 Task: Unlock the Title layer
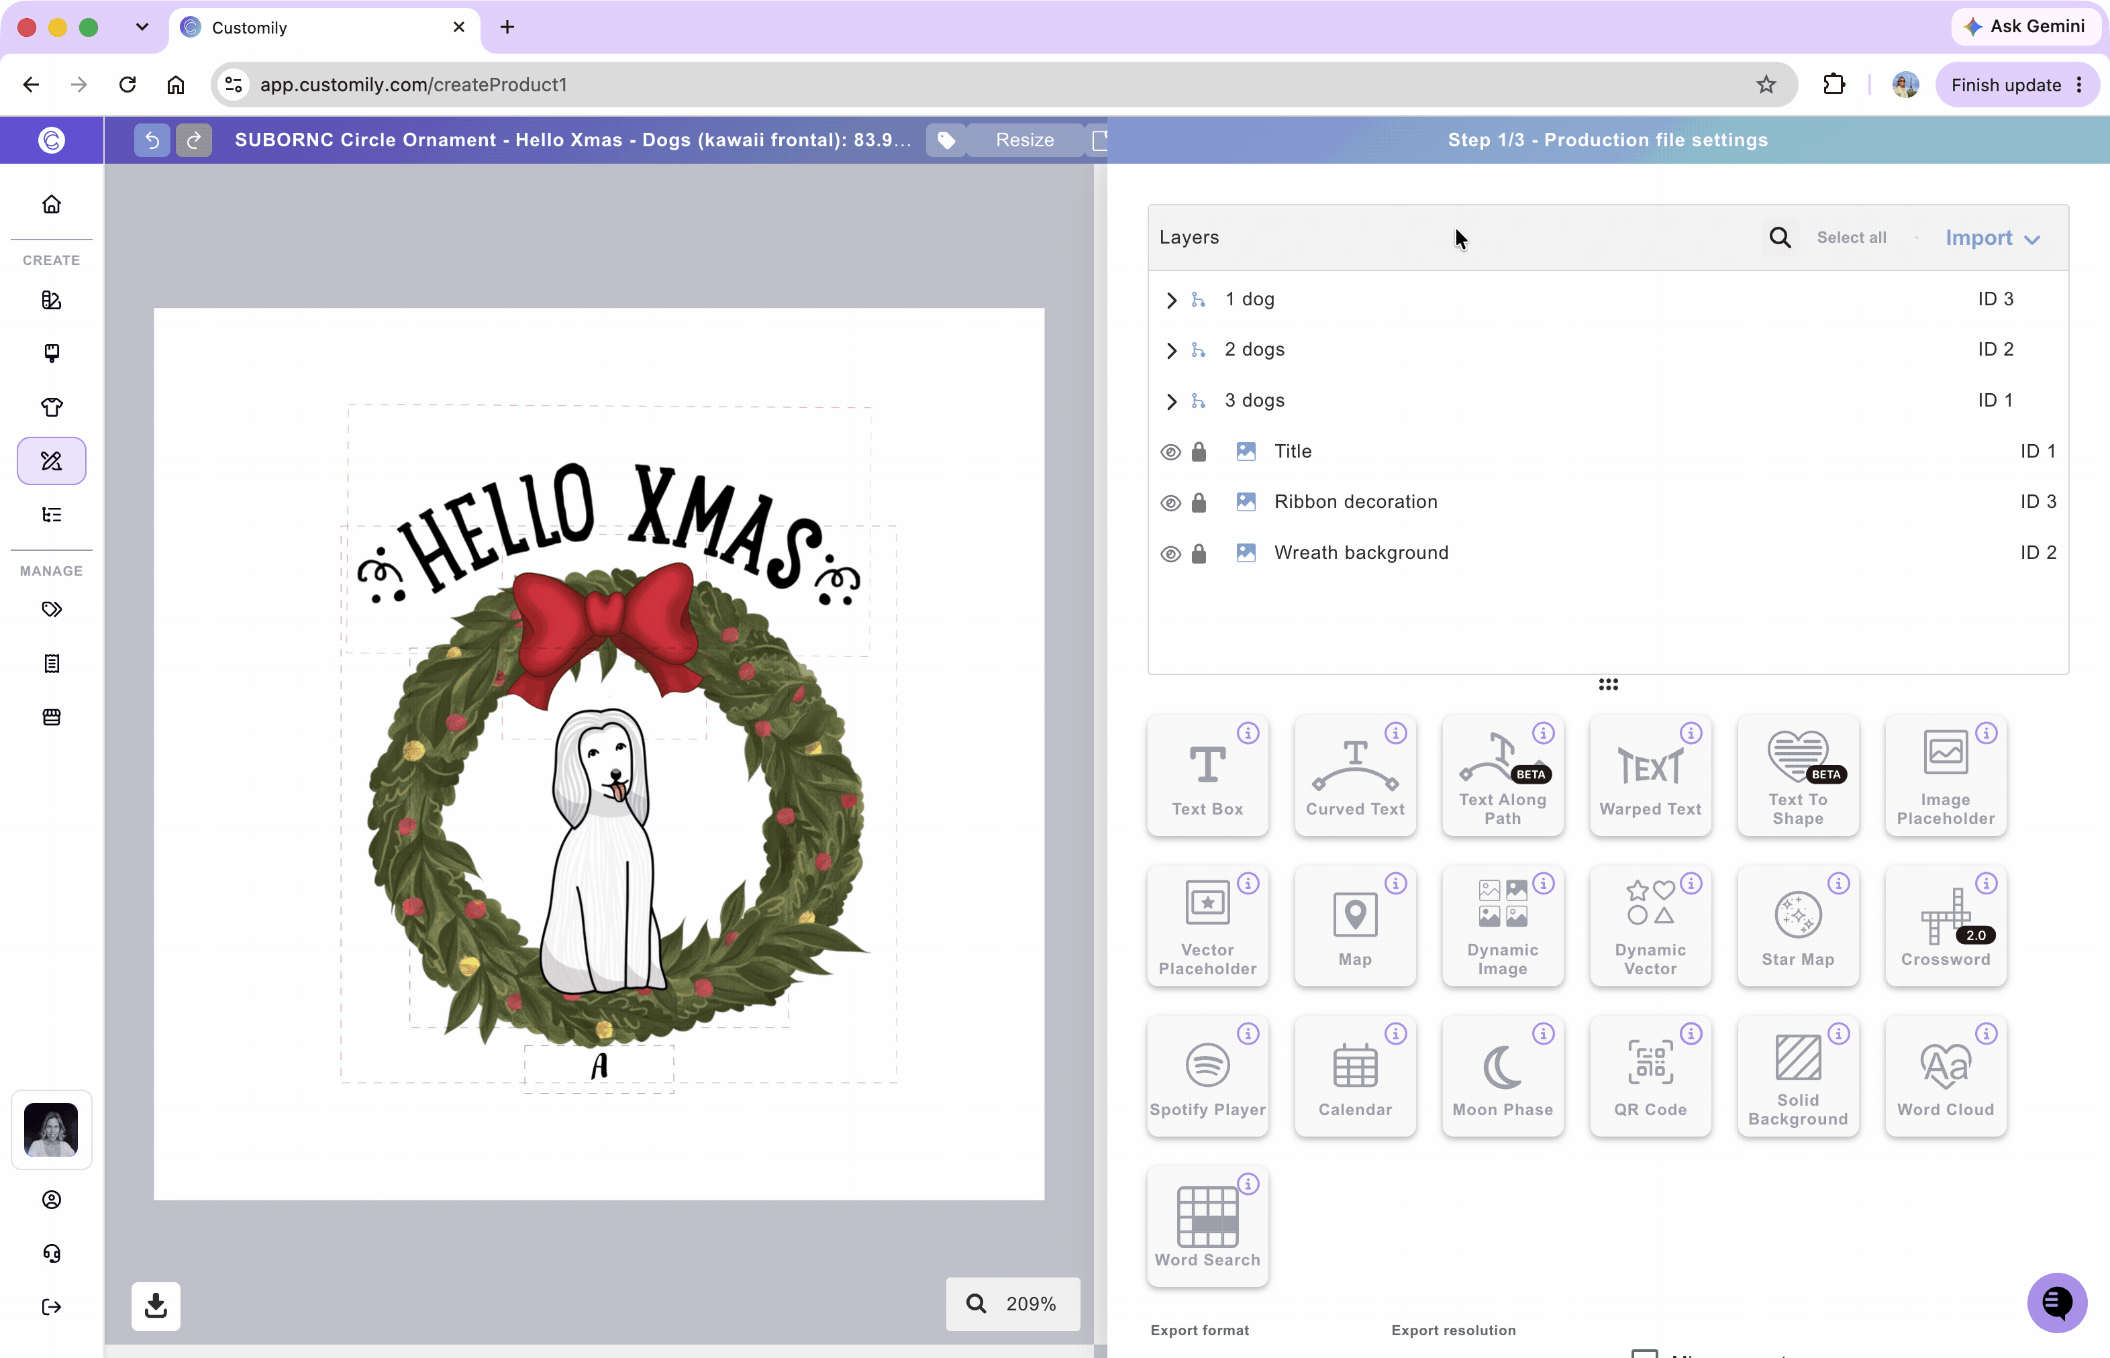pyautogui.click(x=1199, y=452)
